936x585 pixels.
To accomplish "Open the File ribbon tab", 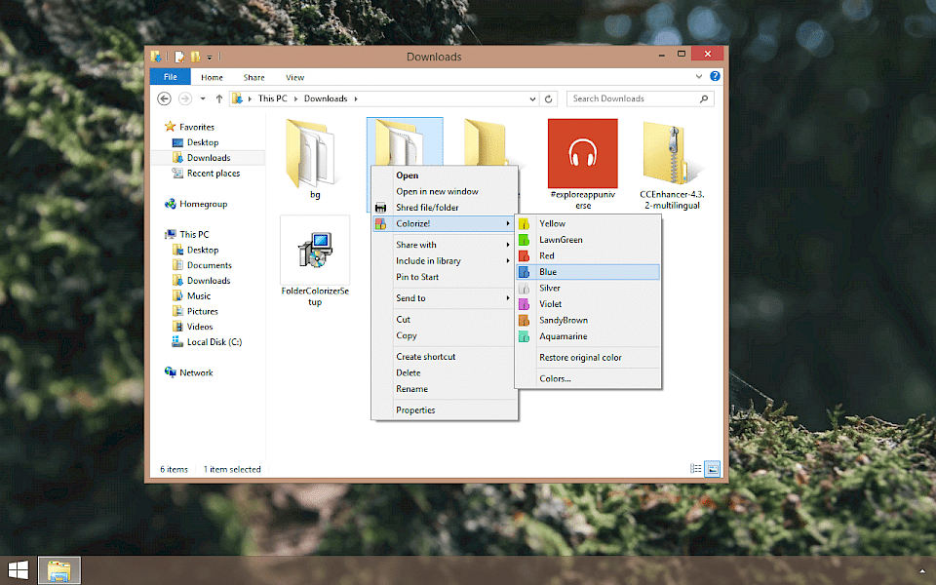I will click(x=170, y=77).
